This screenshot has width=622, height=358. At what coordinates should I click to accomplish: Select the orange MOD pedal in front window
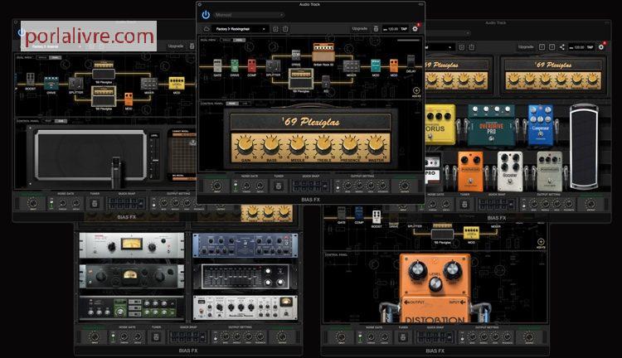393,65
